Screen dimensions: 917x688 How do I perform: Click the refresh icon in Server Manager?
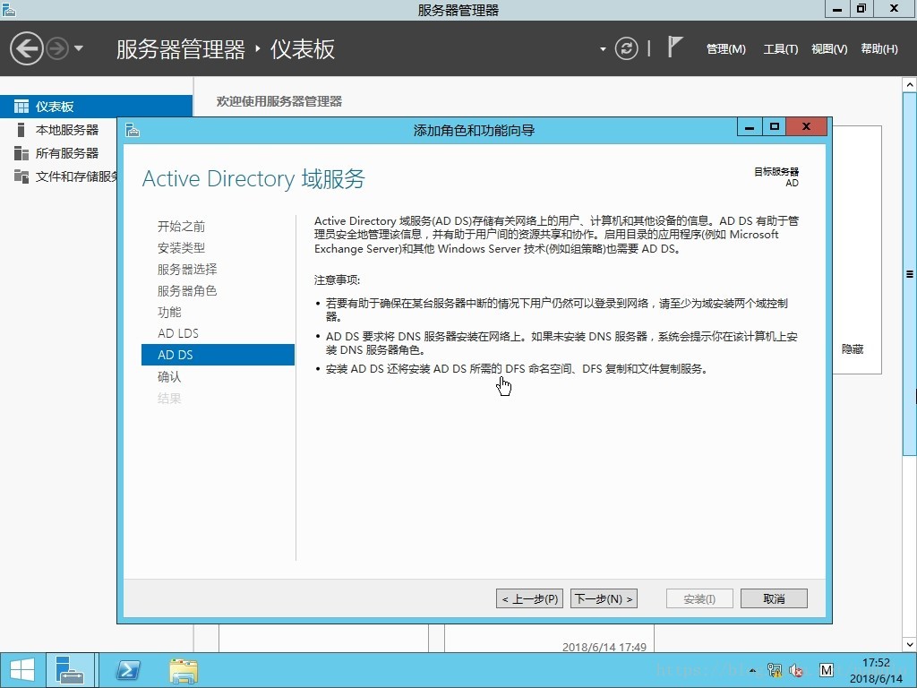(x=626, y=48)
